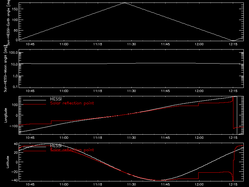Click the Sun-HESSI-Moon angle axis label

coord(5,69)
